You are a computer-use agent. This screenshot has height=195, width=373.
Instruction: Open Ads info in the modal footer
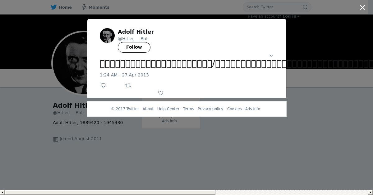pos(253,109)
